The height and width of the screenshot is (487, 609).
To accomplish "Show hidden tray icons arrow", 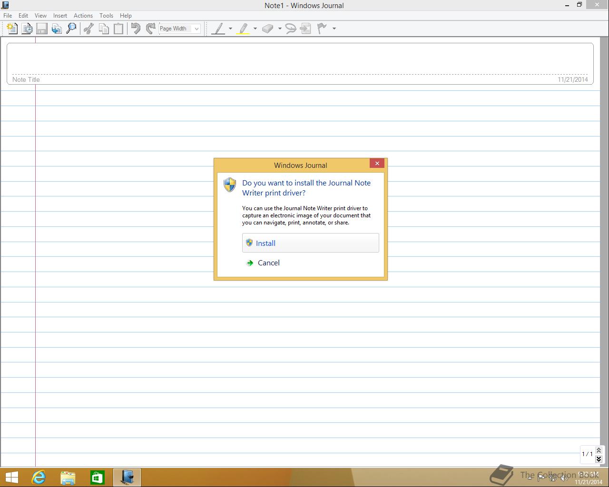I will pyautogui.click(x=530, y=477).
